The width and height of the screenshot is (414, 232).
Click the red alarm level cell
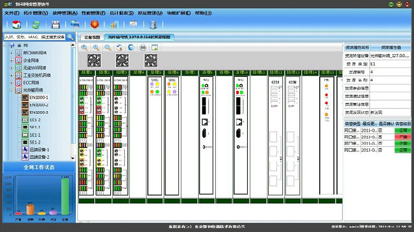pyautogui.click(x=403, y=137)
